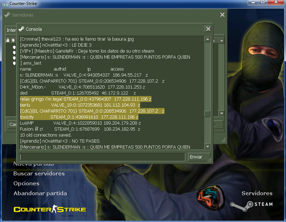
Task: Click the Servidores list scroll down arrow
Action: (x=222, y=113)
